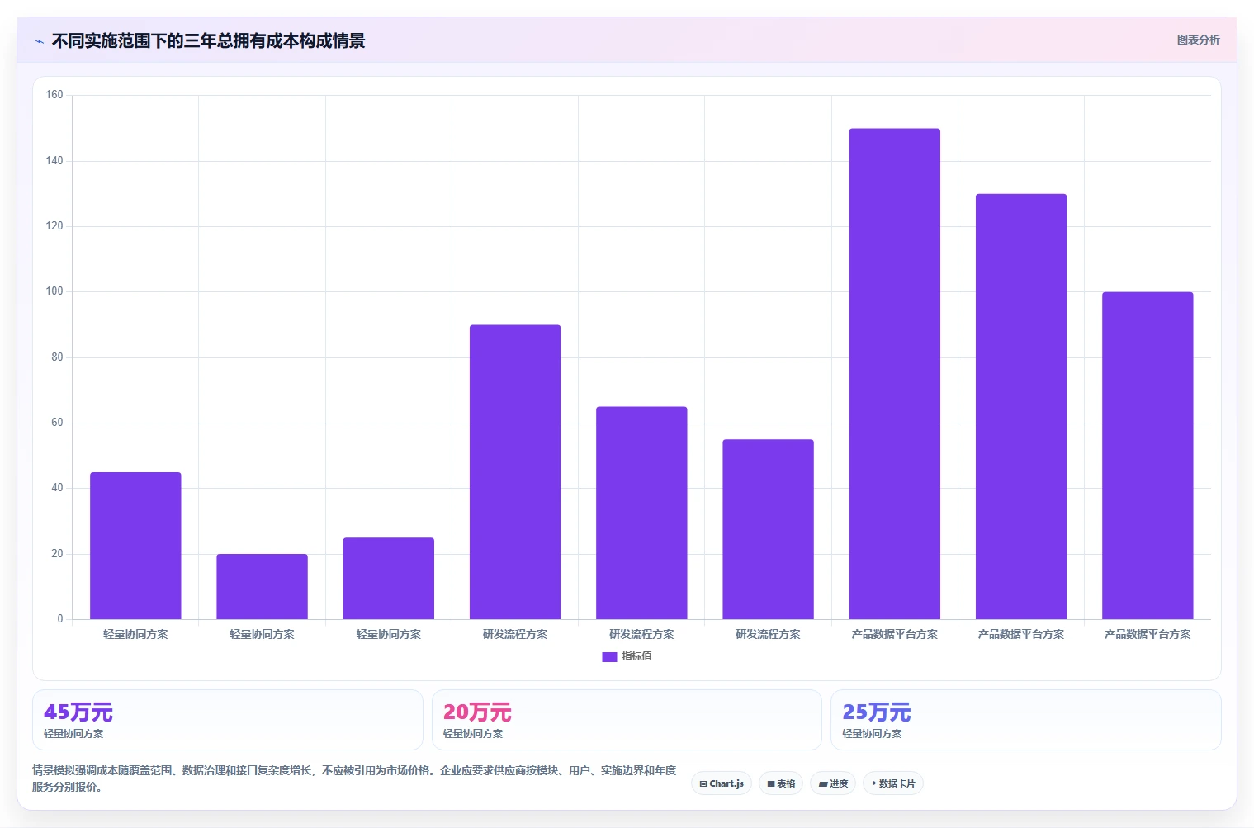Click the 140 y-axis label

click(54, 161)
